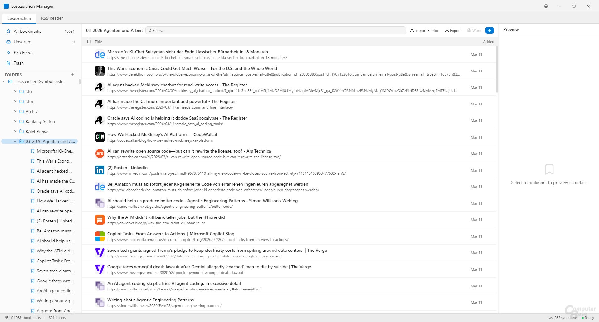
Task: Select the Lesezeichen tab
Action: click(19, 18)
